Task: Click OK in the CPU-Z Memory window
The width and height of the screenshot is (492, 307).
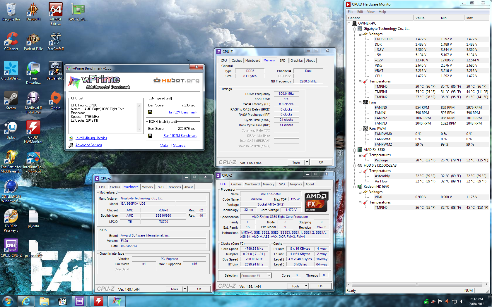Action: [x=321, y=162]
